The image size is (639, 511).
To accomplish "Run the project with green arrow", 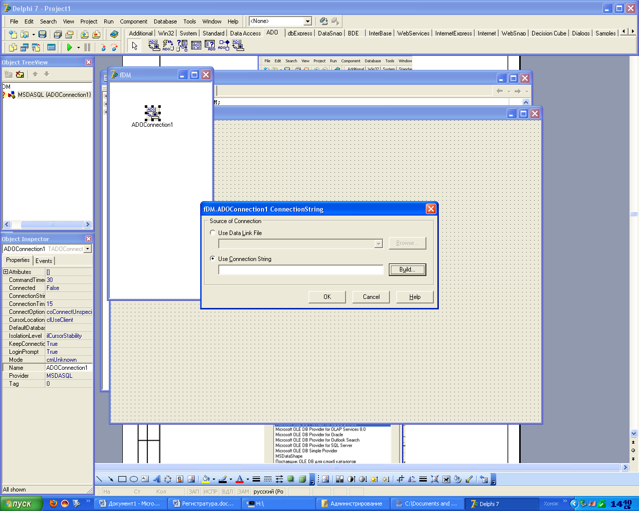I will [x=69, y=47].
